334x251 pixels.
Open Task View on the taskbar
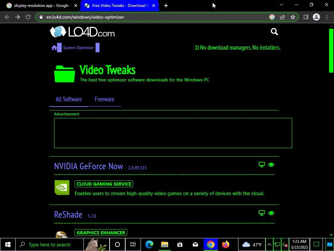point(133,244)
